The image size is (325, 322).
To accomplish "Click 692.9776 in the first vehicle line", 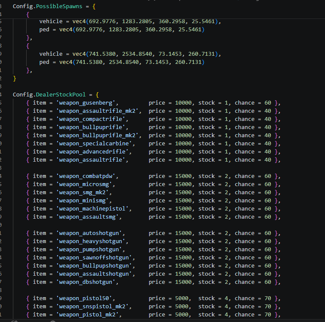I will [102, 21].
